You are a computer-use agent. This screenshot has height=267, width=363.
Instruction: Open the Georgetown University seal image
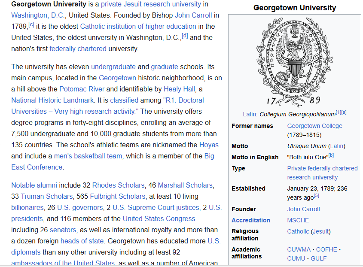(x=294, y=62)
